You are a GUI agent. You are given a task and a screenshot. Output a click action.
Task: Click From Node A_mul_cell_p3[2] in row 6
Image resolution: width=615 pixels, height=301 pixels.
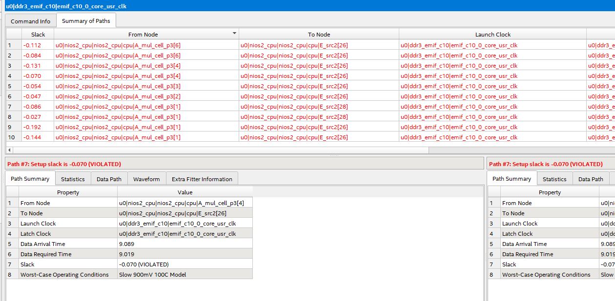point(146,96)
